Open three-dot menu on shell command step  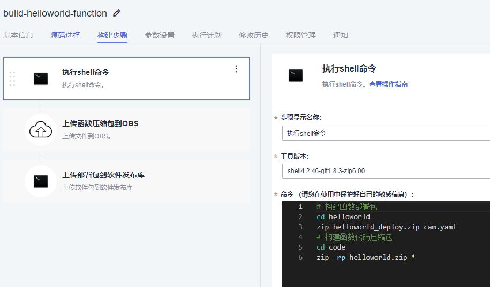point(236,69)
